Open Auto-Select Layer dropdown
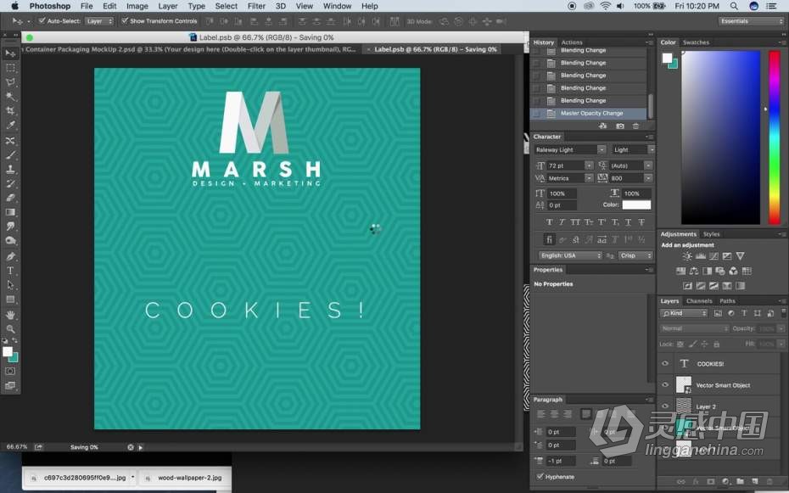 tap(99, 21)
